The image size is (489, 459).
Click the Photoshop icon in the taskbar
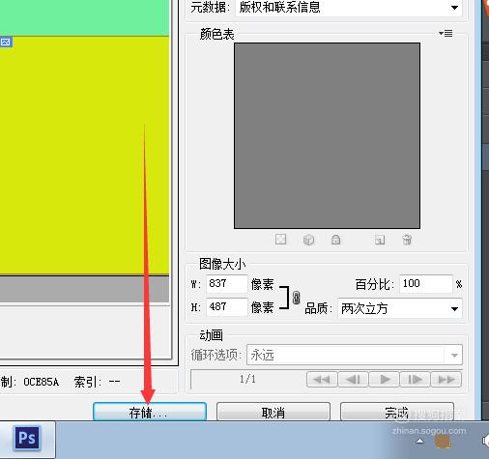tap(27, 439)
